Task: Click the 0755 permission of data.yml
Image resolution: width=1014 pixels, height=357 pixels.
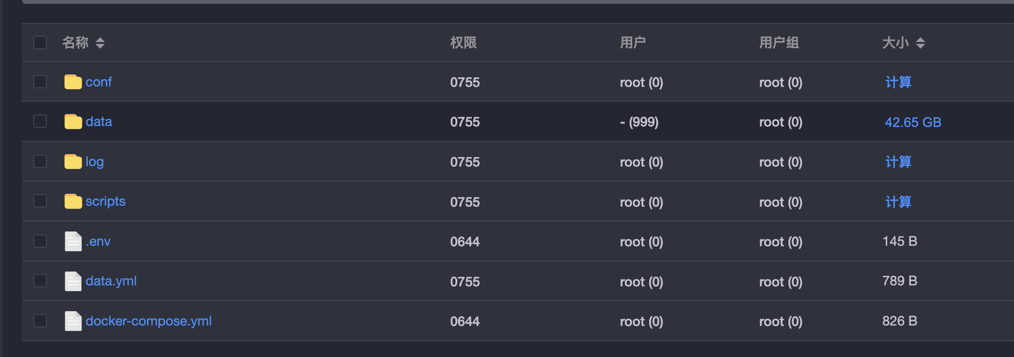Action: tap(465, 282)
